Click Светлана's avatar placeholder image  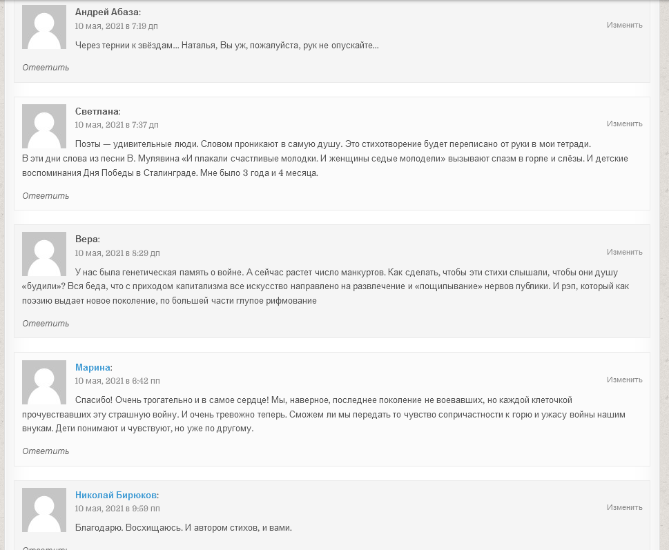pos(44,126)
